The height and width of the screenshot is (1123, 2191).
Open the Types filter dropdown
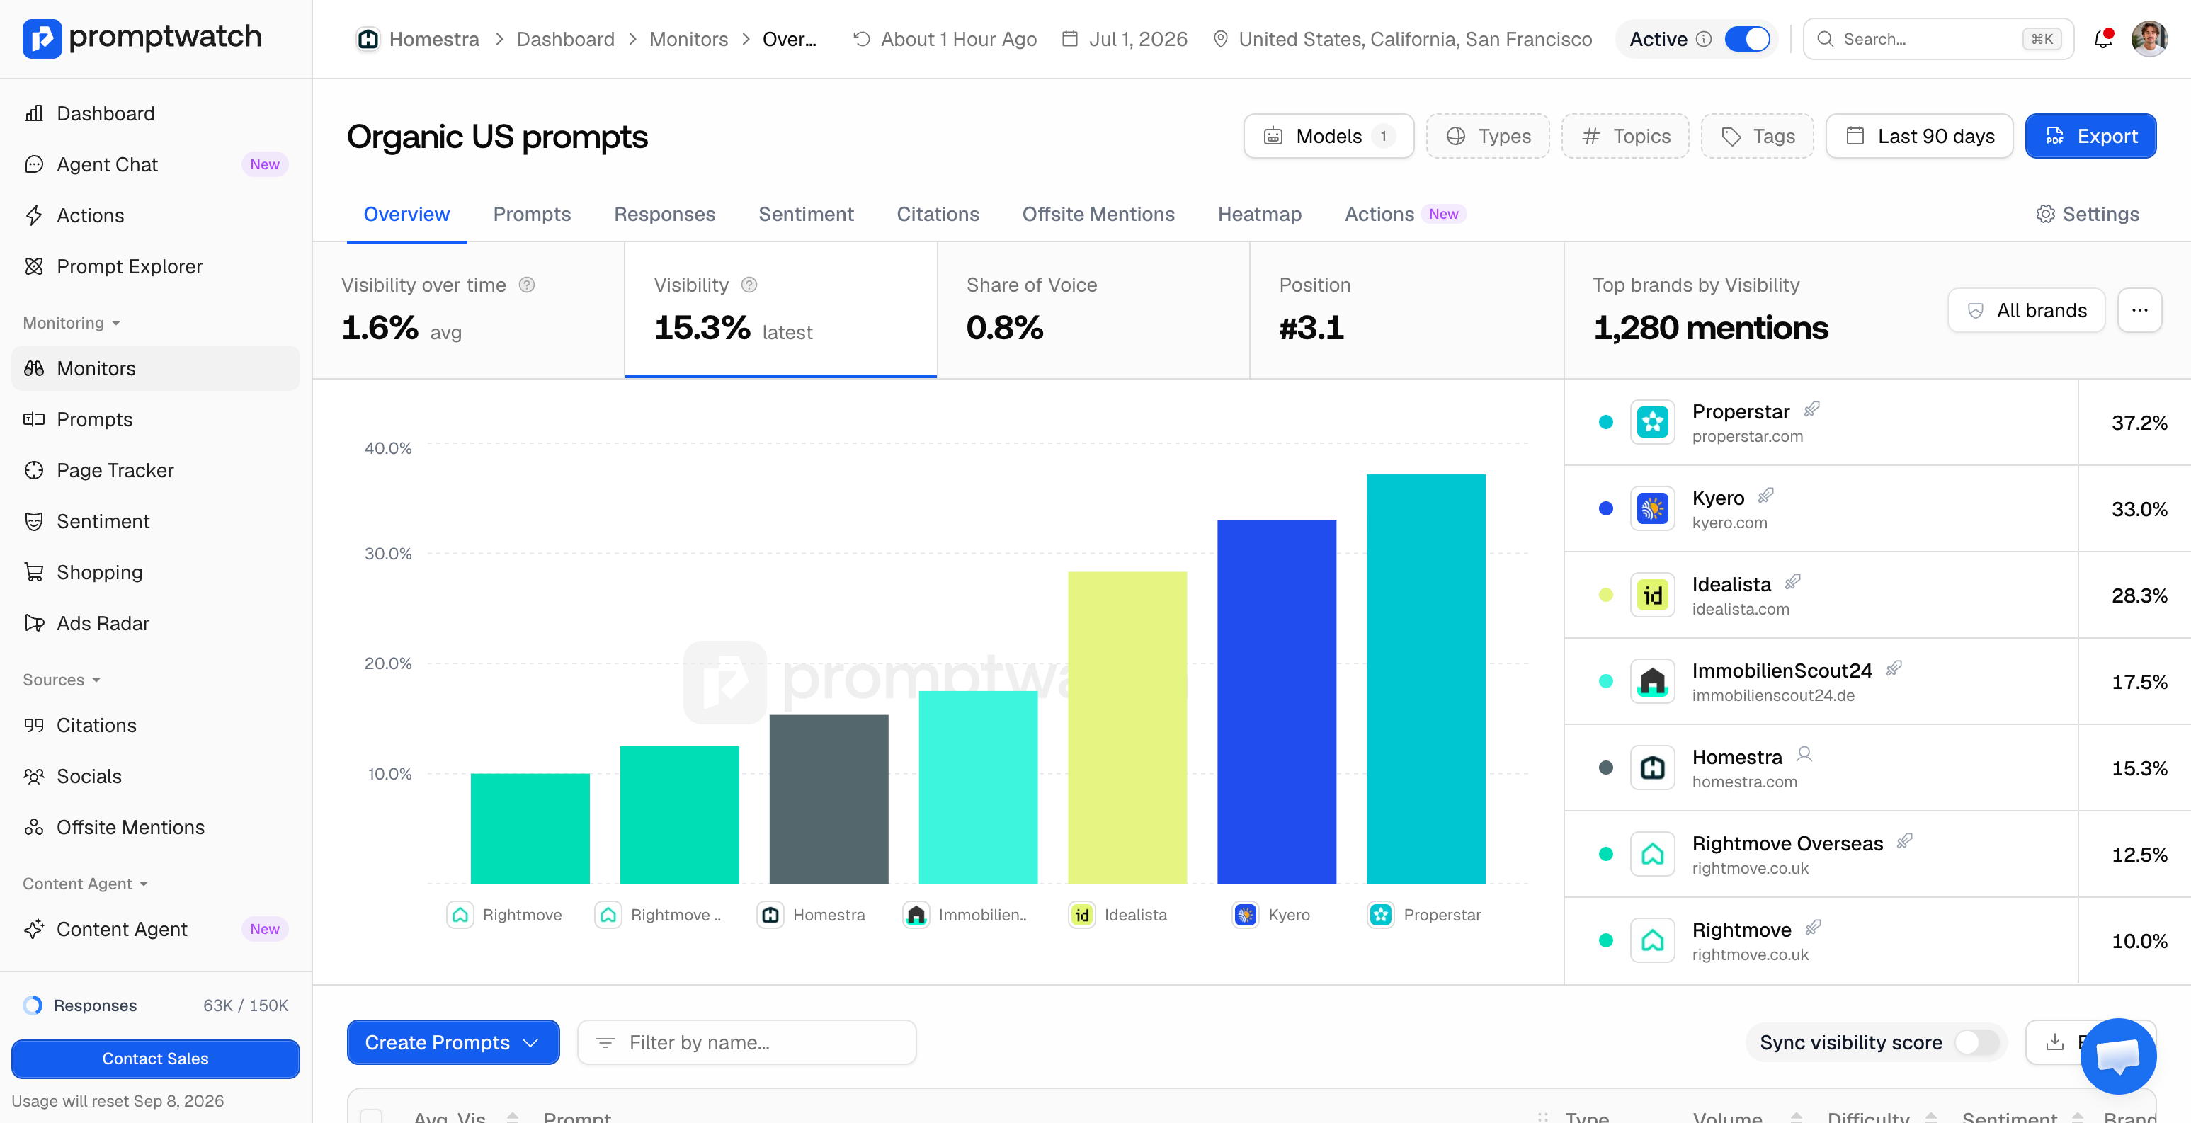coord(1488,136)
